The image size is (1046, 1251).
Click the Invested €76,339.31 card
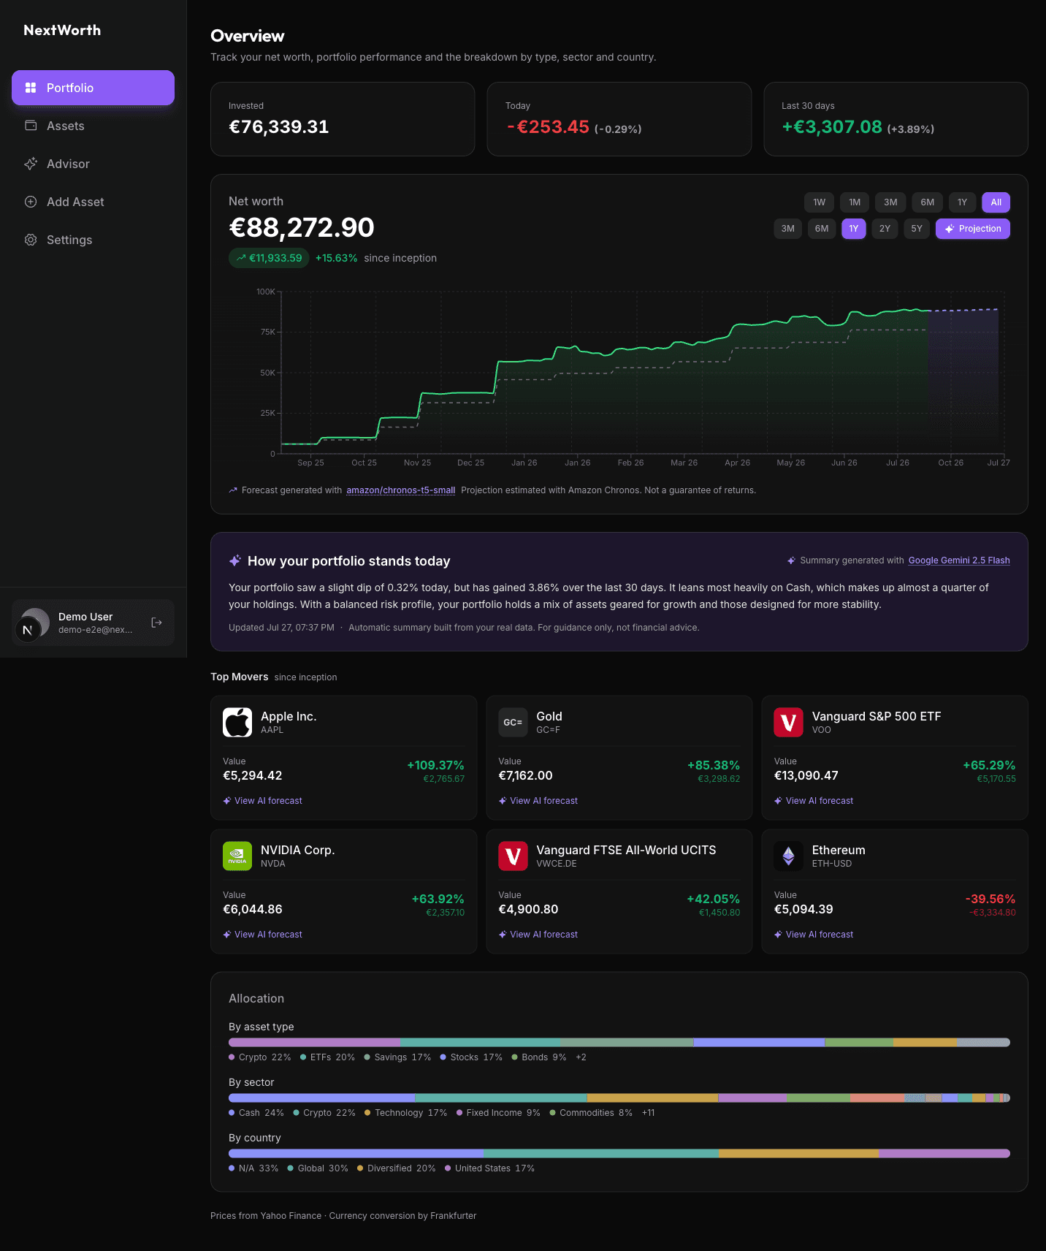click(x=343, y=119)
